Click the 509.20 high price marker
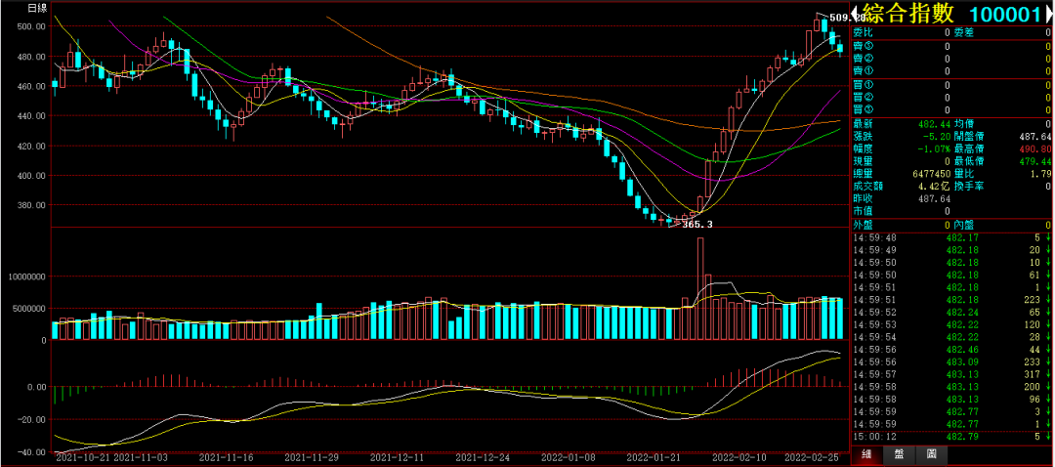This screenshot has height=467, width=1055. (846, 18)
